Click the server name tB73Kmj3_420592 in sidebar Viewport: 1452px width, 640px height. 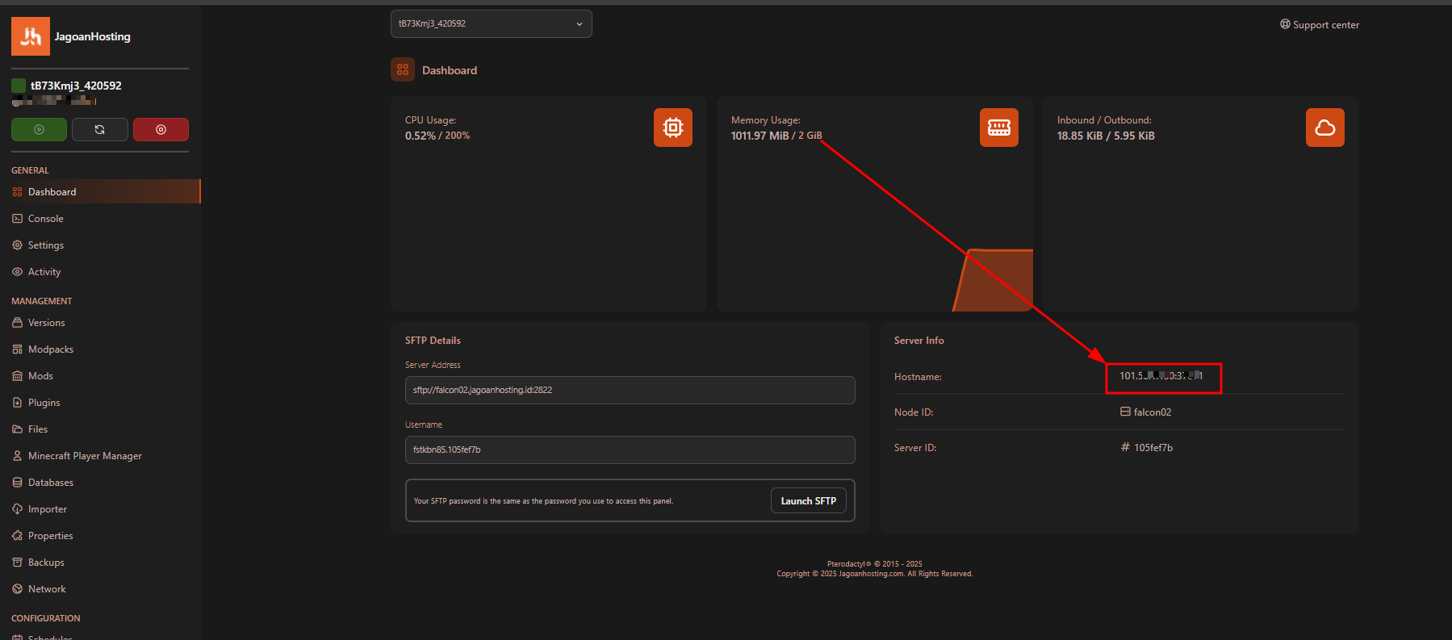click(x=76, y=86)
